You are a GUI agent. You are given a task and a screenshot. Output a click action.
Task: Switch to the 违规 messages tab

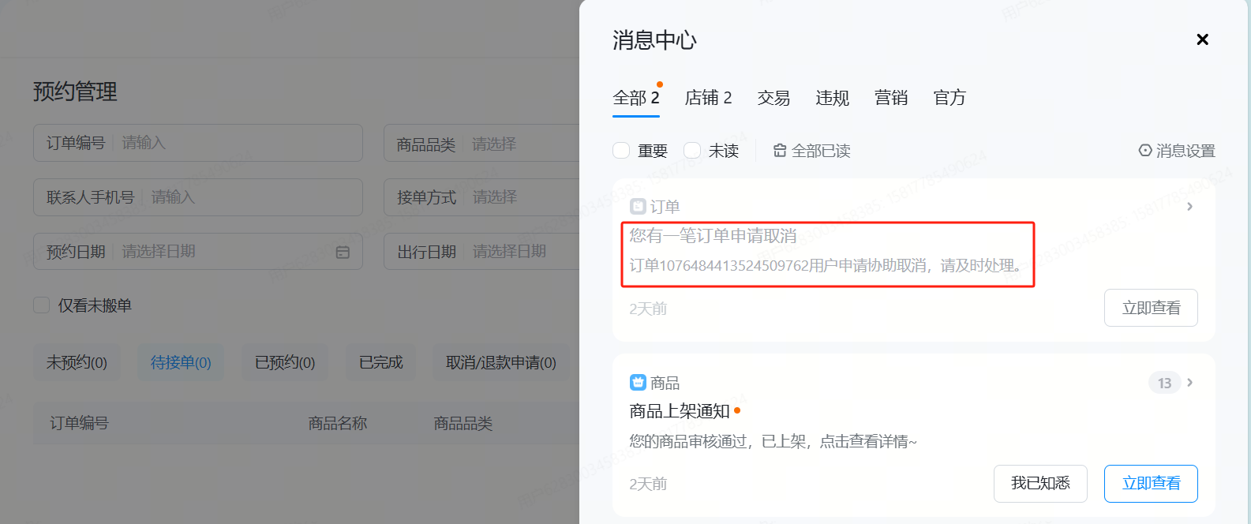(832, 98)
